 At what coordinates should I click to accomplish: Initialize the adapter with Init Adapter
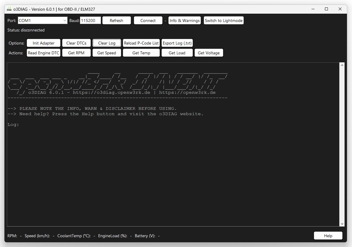tap(43, 43)
